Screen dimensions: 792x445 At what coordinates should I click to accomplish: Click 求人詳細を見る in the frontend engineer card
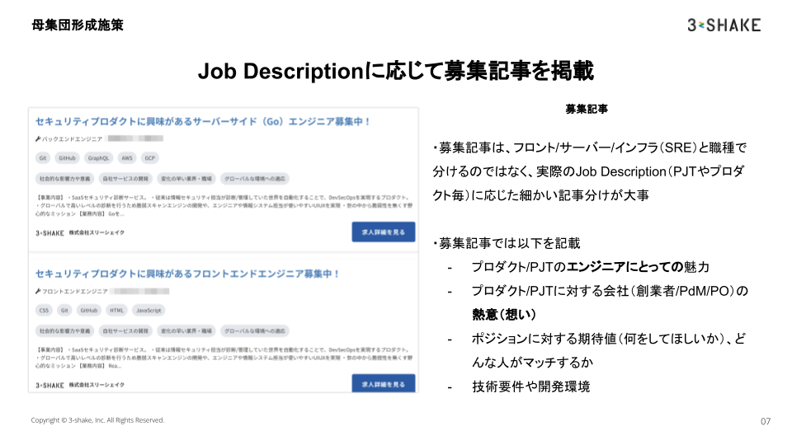click(384, 383)
